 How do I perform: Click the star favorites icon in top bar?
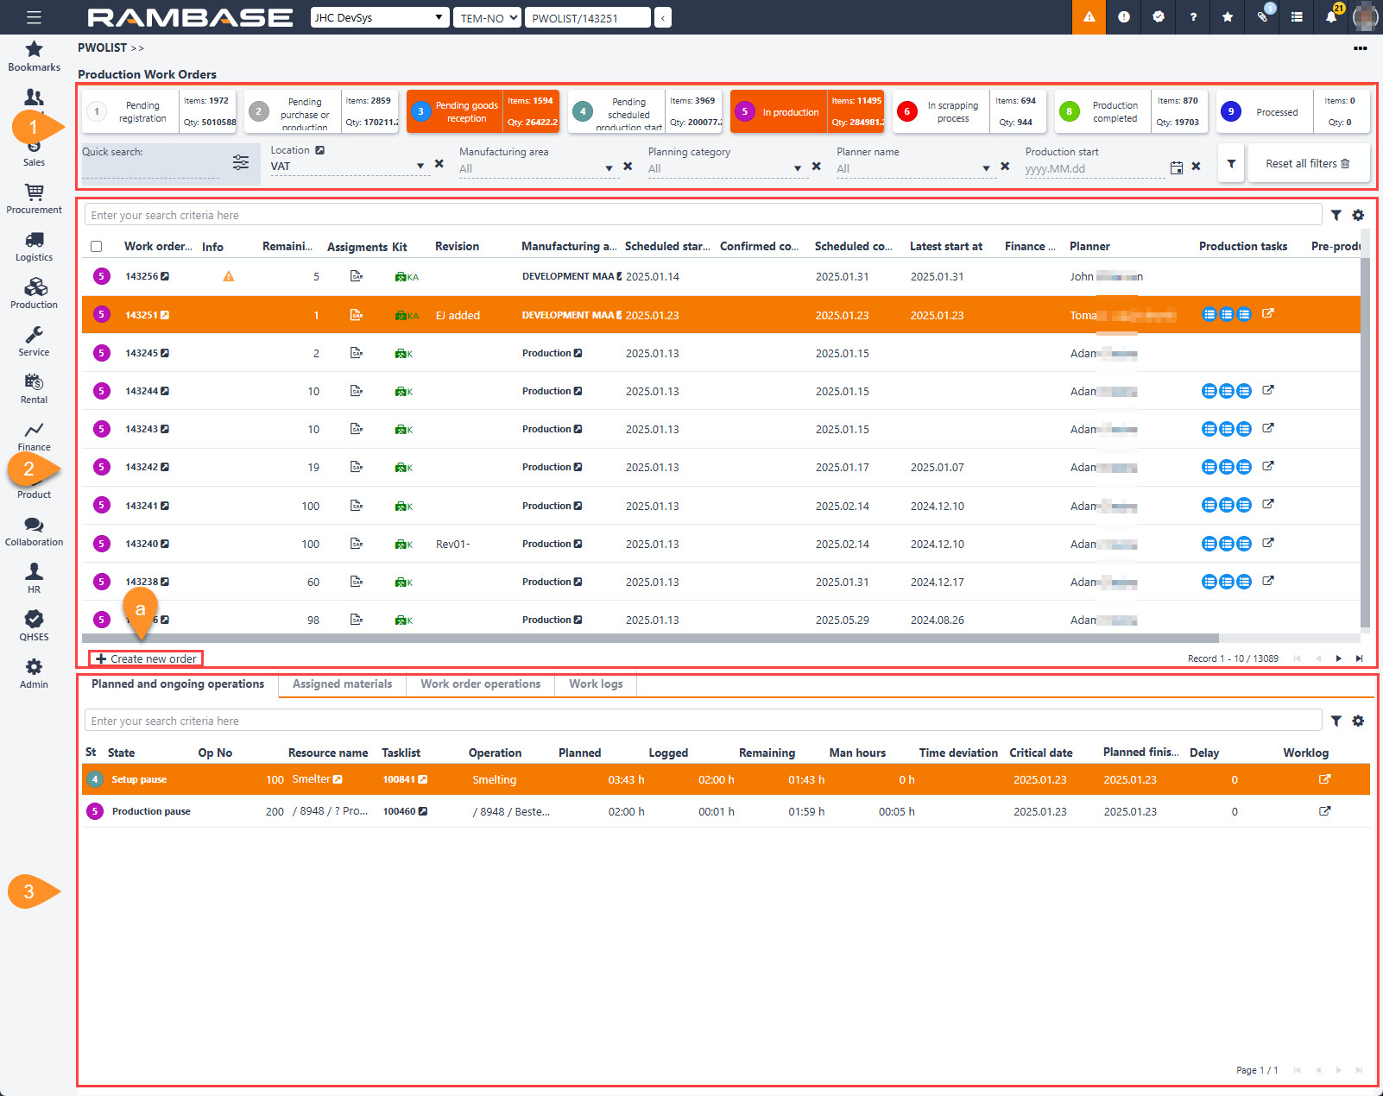tap(1228, 17)
